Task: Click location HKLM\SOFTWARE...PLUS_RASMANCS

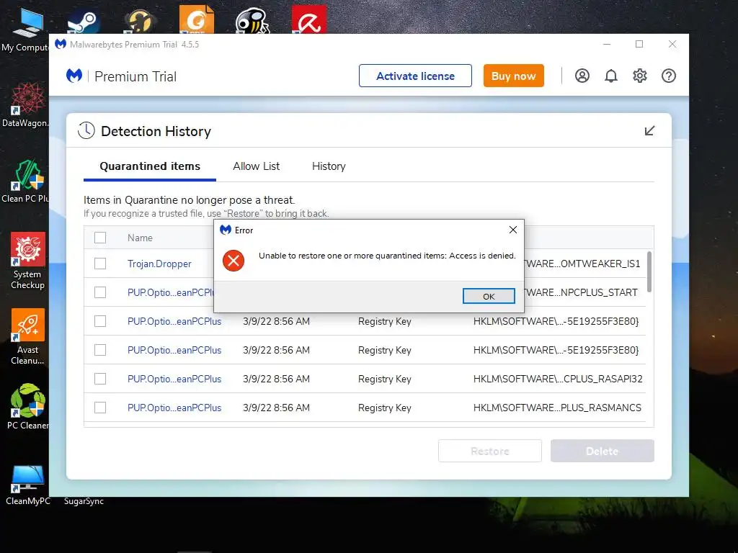Action: pyautogui.click(x=557, y=408)
